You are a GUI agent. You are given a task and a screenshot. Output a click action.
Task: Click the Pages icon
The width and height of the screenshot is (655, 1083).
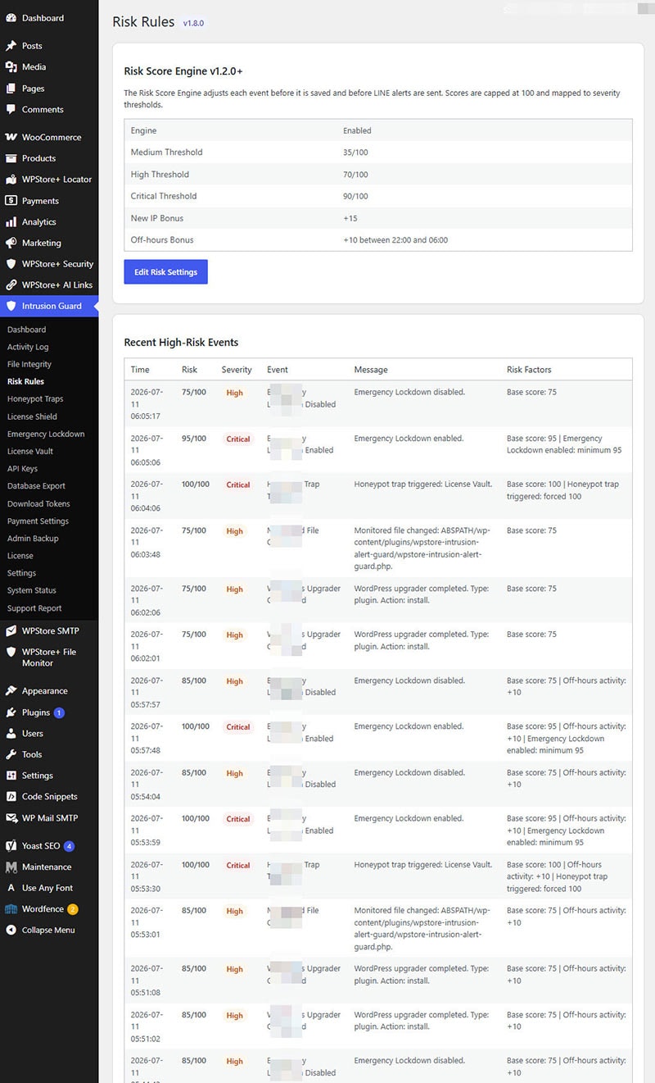(x=11, y=89)
